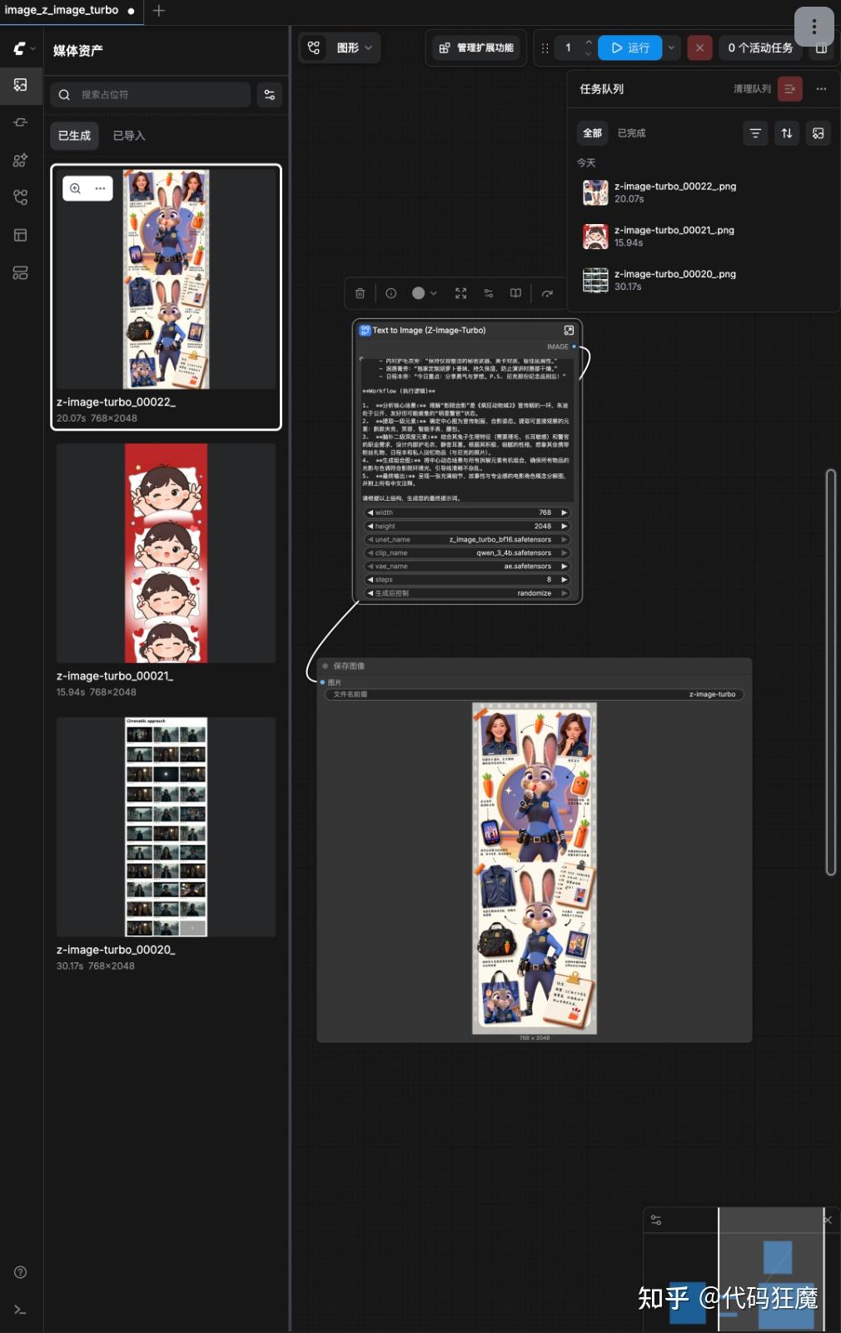Select the z-image-turbo_00021_ asset thumbnail
The height and width of the screenshot is (1333, 841).
pyautogui.click(x=166, y=553)
